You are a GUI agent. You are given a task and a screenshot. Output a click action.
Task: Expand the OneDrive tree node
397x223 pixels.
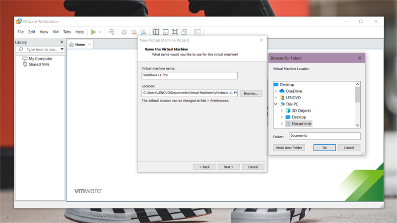[276, 91]
